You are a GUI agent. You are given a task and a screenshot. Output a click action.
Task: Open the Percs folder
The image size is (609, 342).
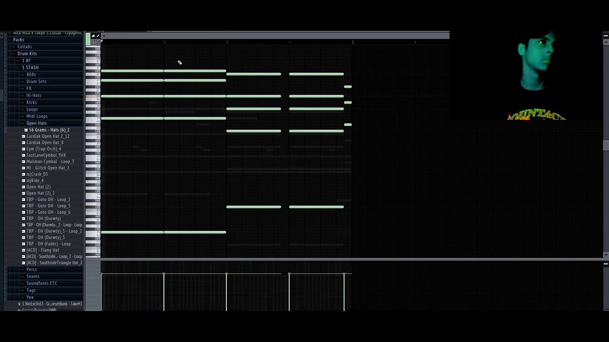31,269
